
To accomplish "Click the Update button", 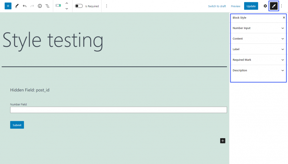I will pyautogui.click(x=251, y=6).
